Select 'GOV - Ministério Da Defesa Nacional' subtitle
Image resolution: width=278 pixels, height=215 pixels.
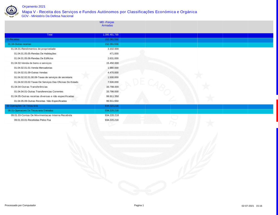[x=48, y=16]
